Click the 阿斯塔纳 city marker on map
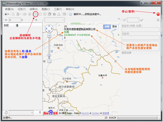This screenshot has height=122, width=163. [x=58, y=48]
